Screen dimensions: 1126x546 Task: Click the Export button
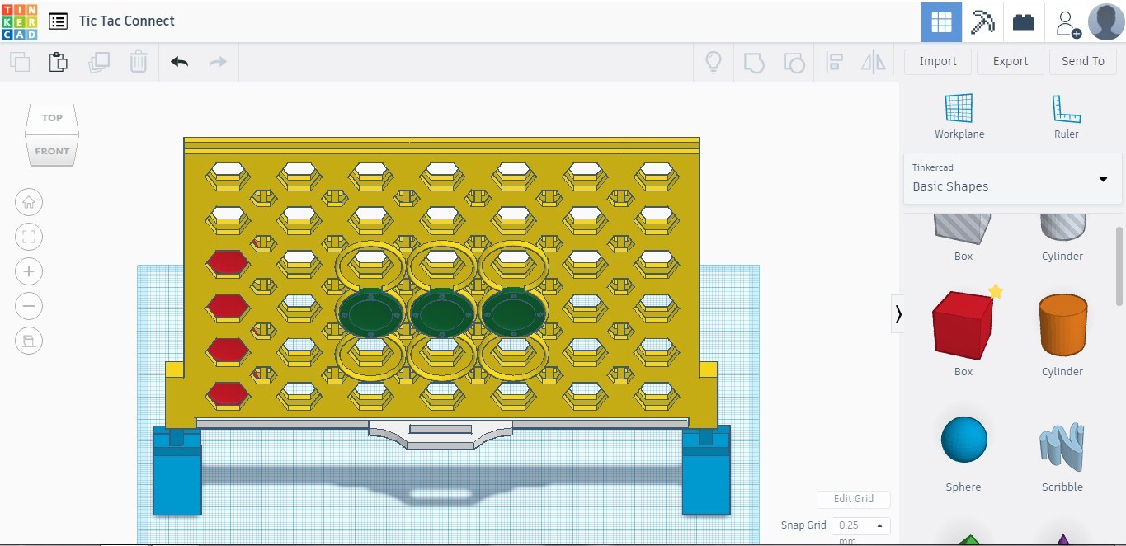click(x=1011, y=61)
